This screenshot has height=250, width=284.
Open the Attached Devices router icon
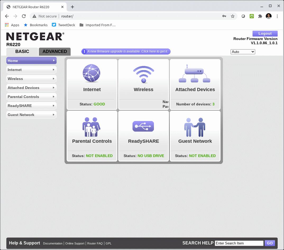tap(195, 73)
